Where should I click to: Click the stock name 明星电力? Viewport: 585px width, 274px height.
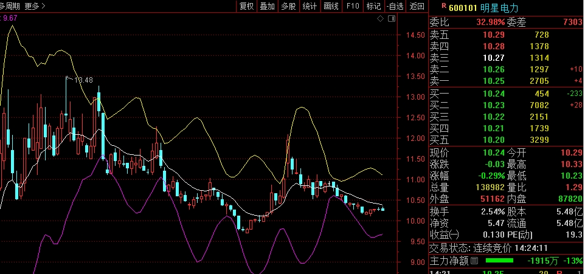pyautogui.click(x=499, y=8)
